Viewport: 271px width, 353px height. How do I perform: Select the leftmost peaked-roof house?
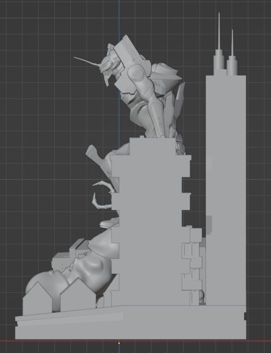[x=38, y=299]
